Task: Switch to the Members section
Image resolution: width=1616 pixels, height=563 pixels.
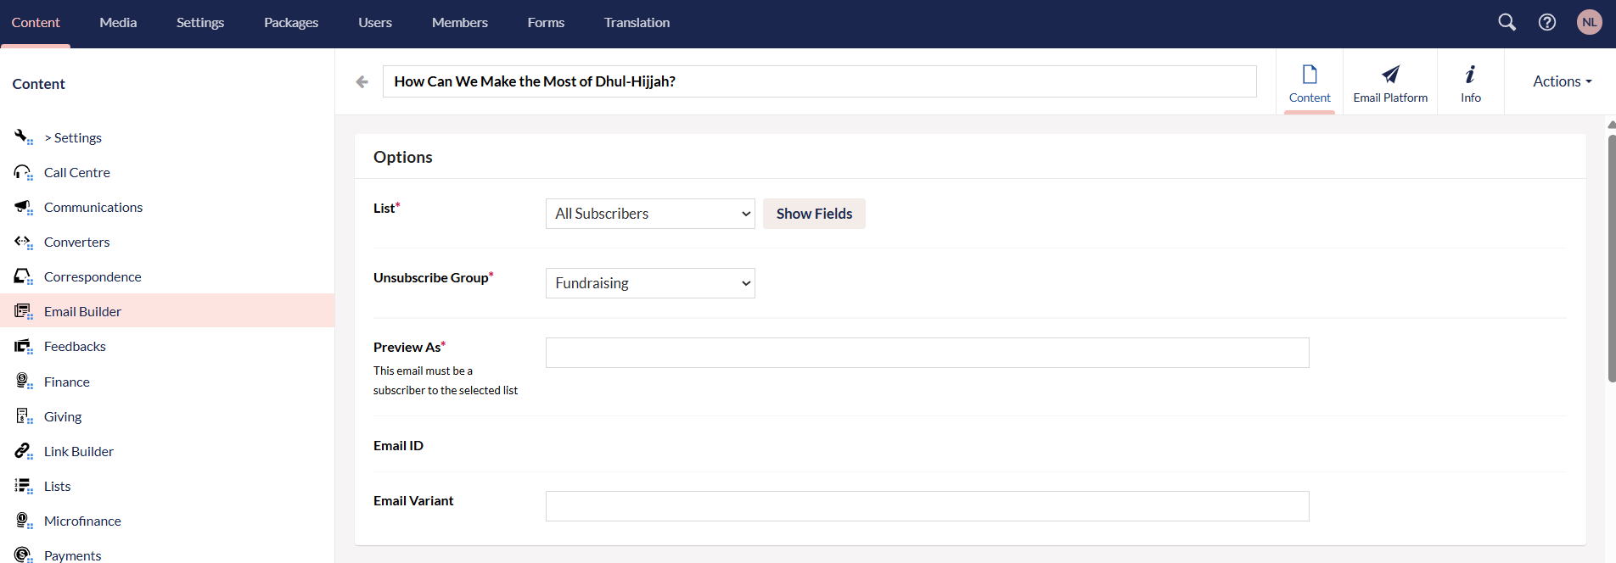Action: pyautogui.click(x=460, y=23)
